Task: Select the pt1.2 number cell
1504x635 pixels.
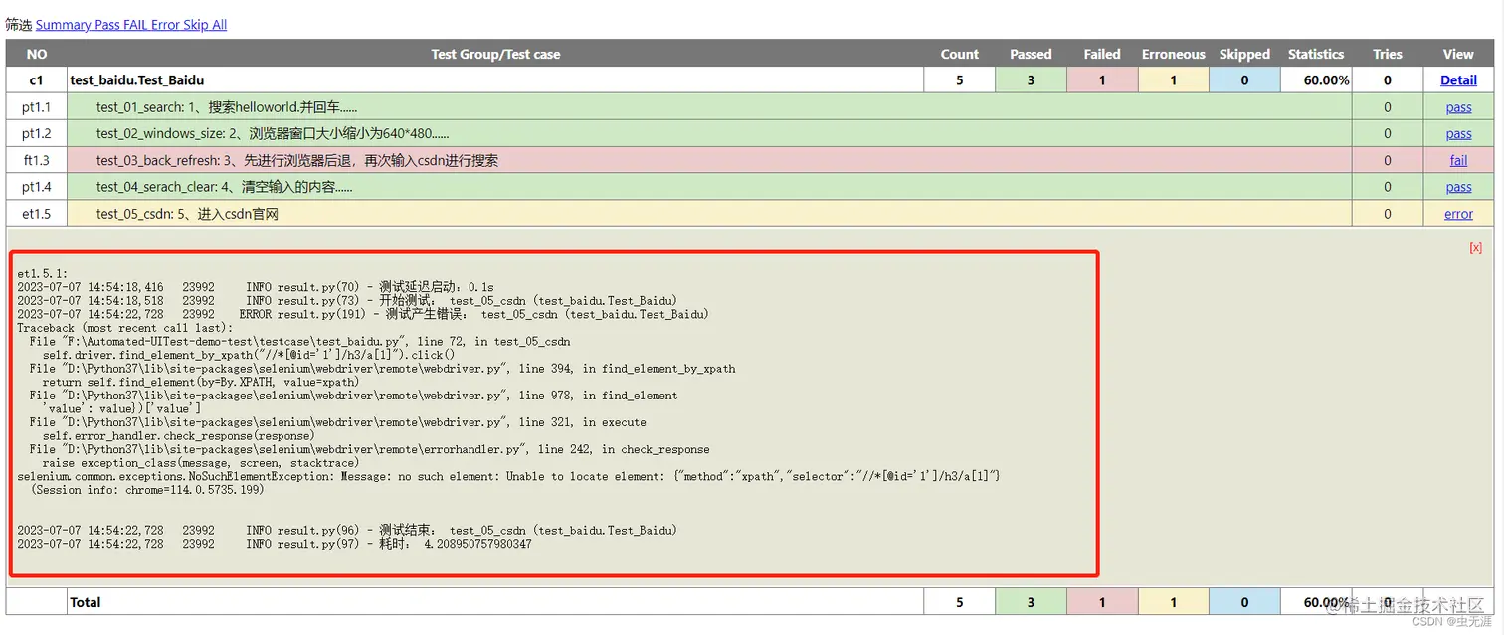Action: [x=37, y=134]
